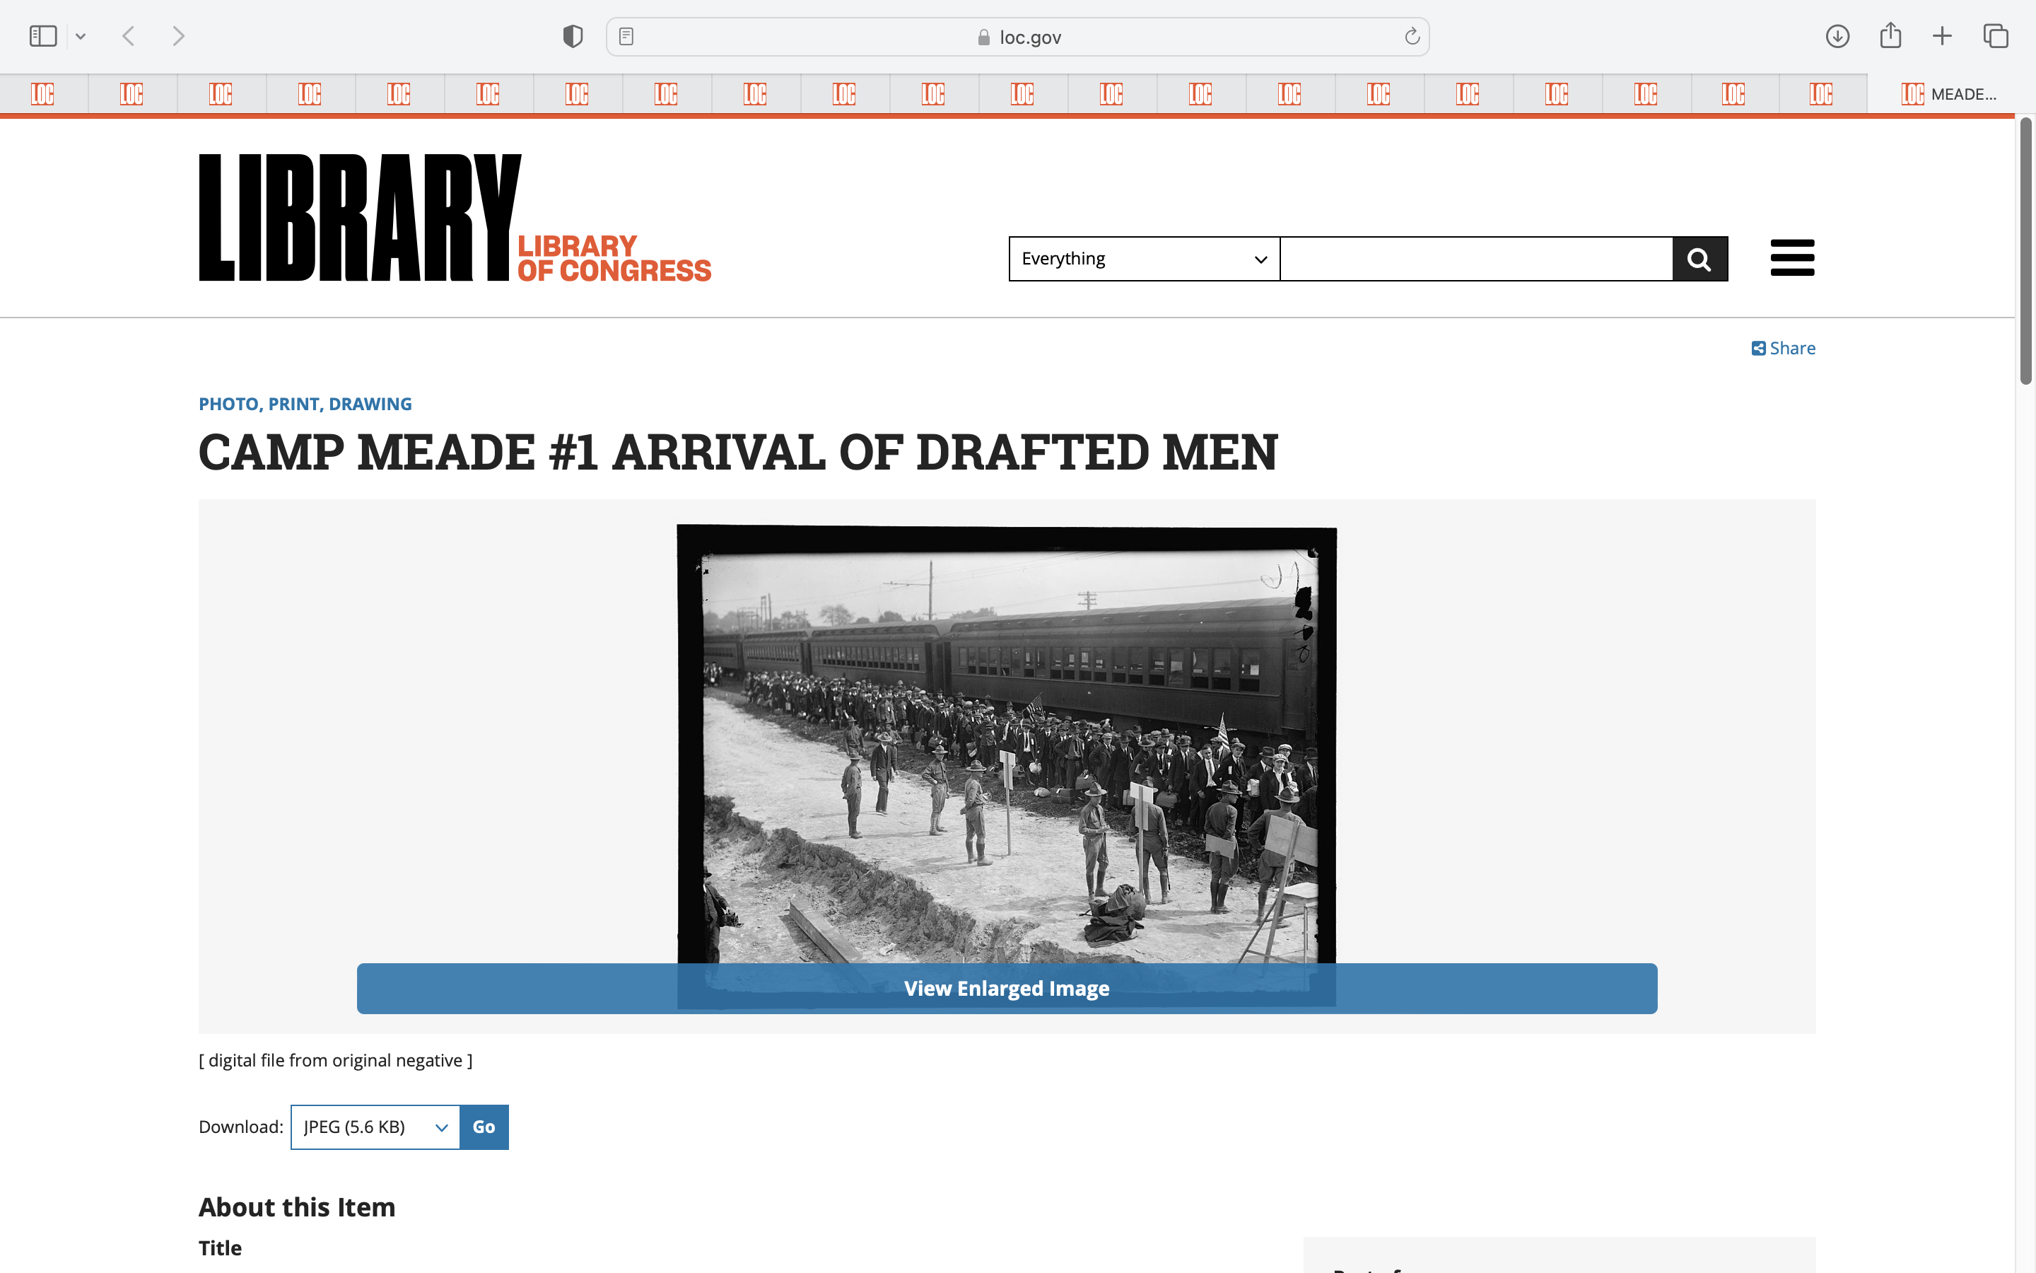Show the tab overview icon

point(1996,36)
